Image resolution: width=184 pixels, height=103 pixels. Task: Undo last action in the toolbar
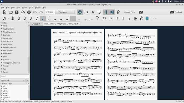click(x=35, y=12)
